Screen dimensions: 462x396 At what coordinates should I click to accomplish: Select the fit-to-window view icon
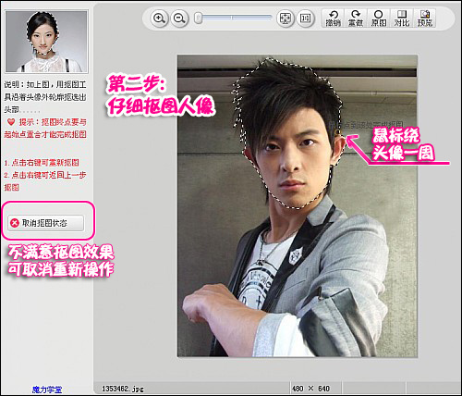285,19
